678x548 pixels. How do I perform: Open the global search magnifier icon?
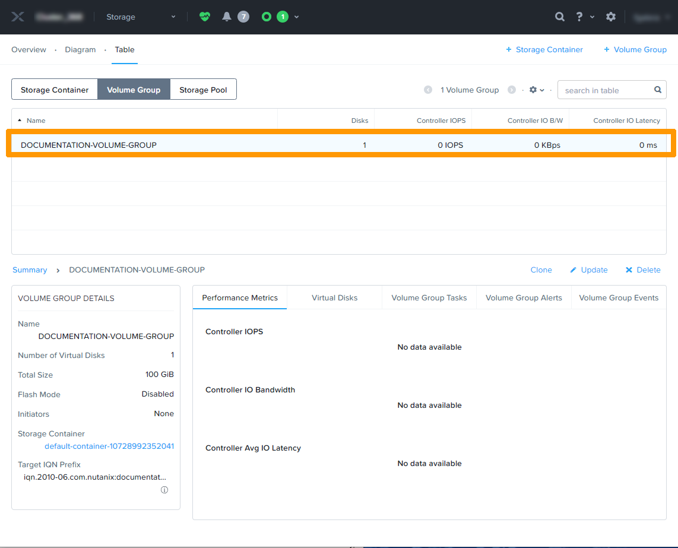pyautogui.click(x=559, y=17)
